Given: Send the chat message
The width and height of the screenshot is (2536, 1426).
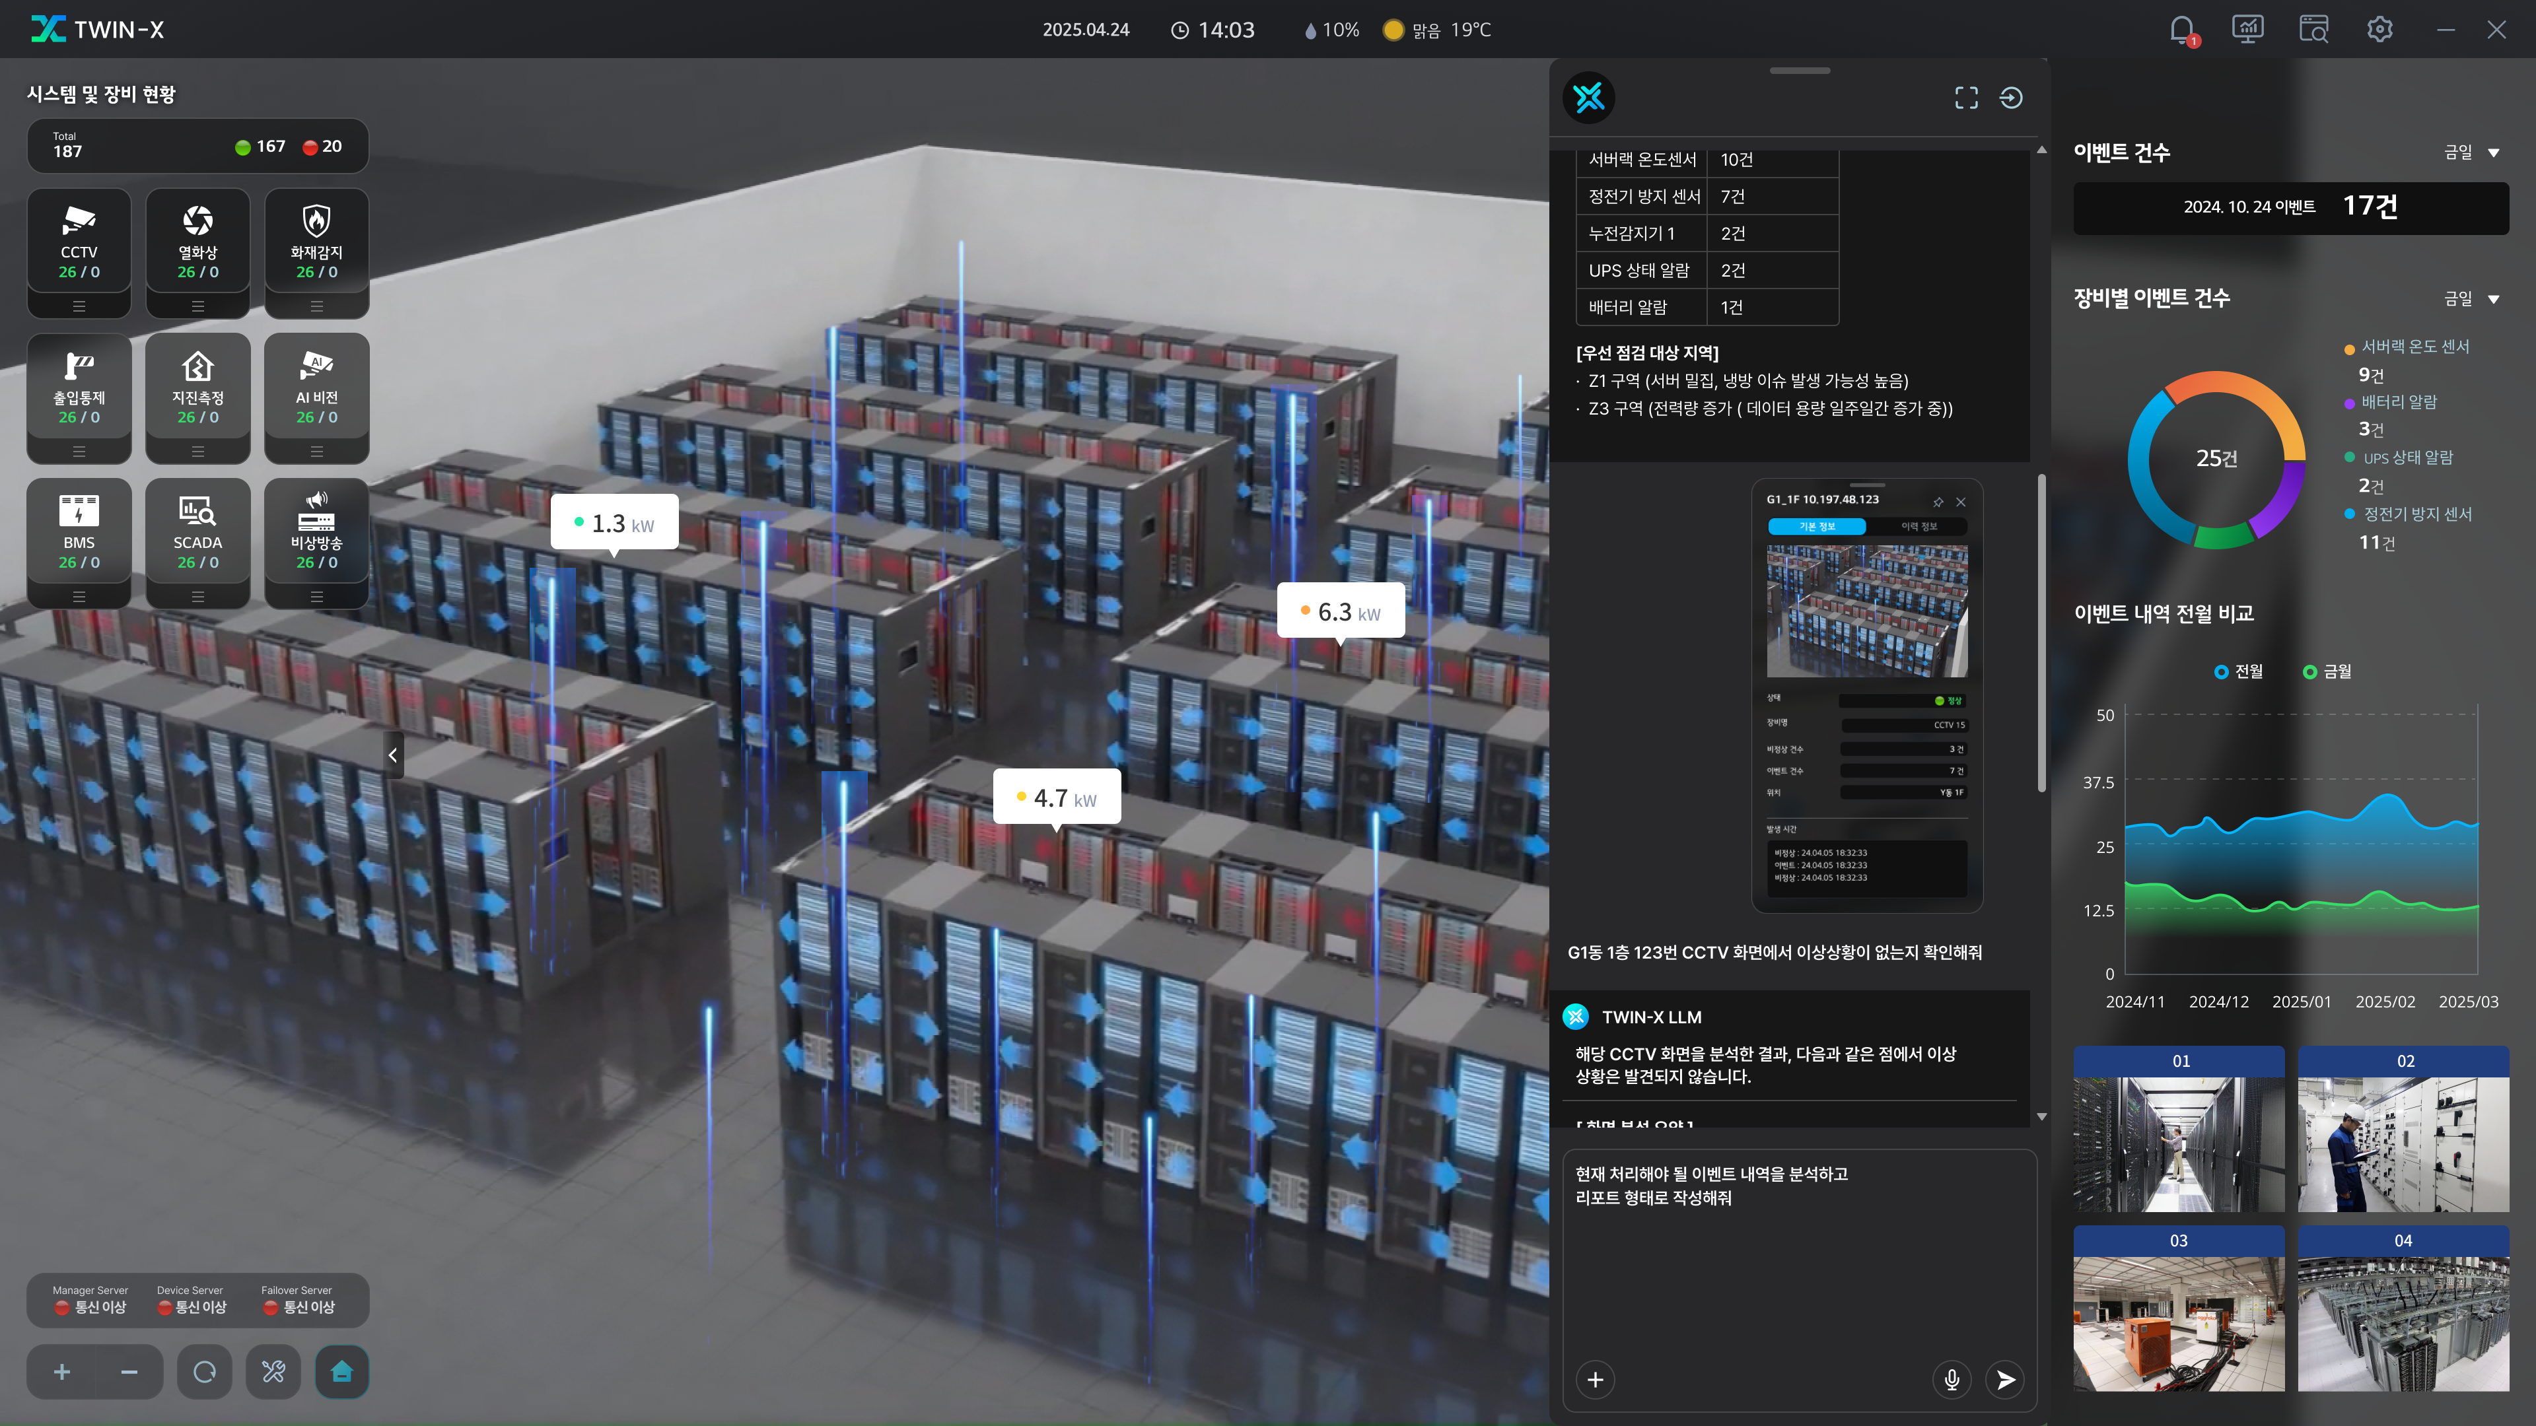Looking at the screenshot, I should (2006, 1380).
